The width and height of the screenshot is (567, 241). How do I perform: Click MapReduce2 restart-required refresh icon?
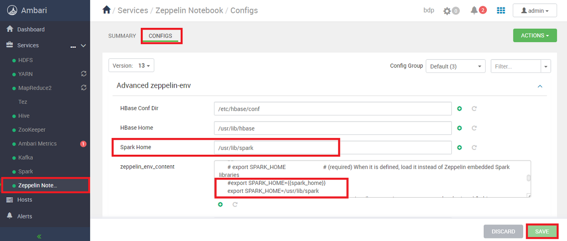83,88
